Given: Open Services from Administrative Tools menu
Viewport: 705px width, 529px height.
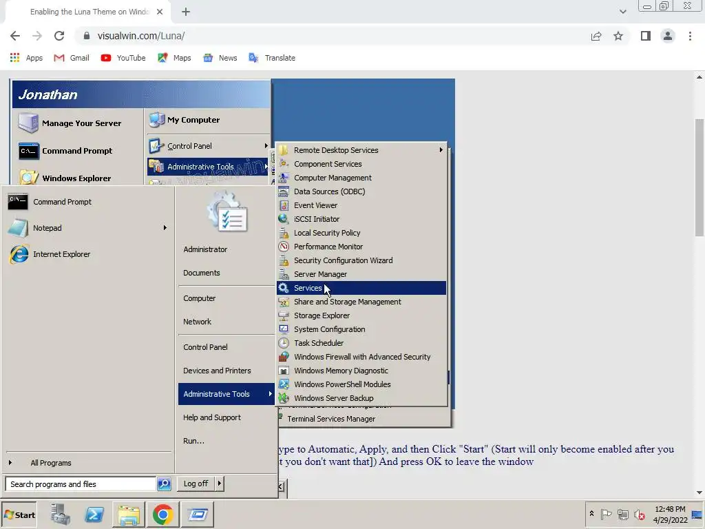Looking at the screenshot, I should click(361, 288).
